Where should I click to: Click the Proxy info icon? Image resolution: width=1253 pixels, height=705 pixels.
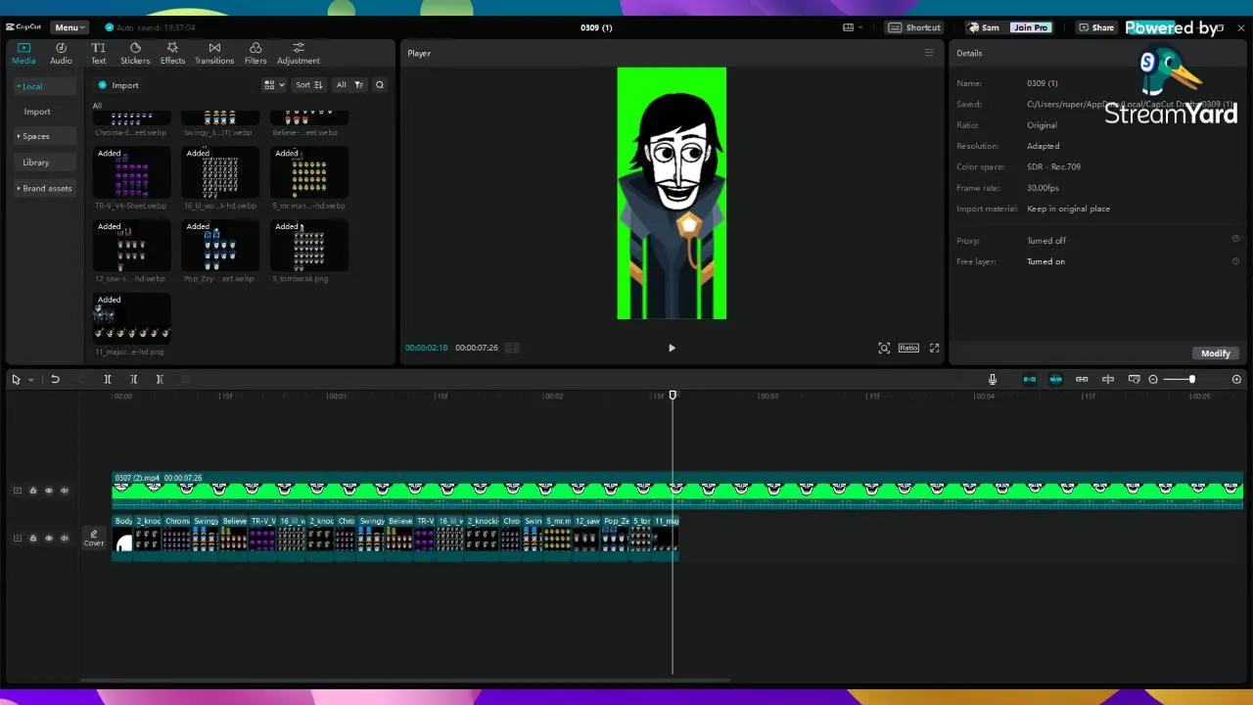pos(1235,239)
